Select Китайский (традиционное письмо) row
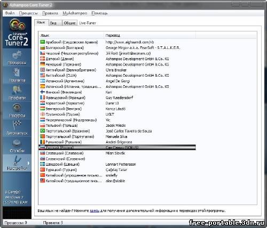 click(117, 181)
